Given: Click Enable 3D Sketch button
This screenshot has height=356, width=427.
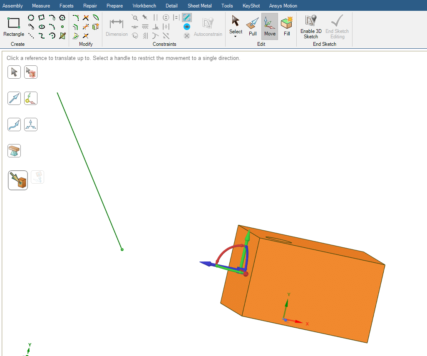Looking at the screenshot, I should pos(311,27).
